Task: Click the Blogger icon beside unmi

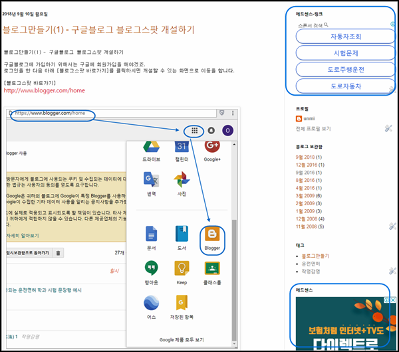Action: (299, 118)
